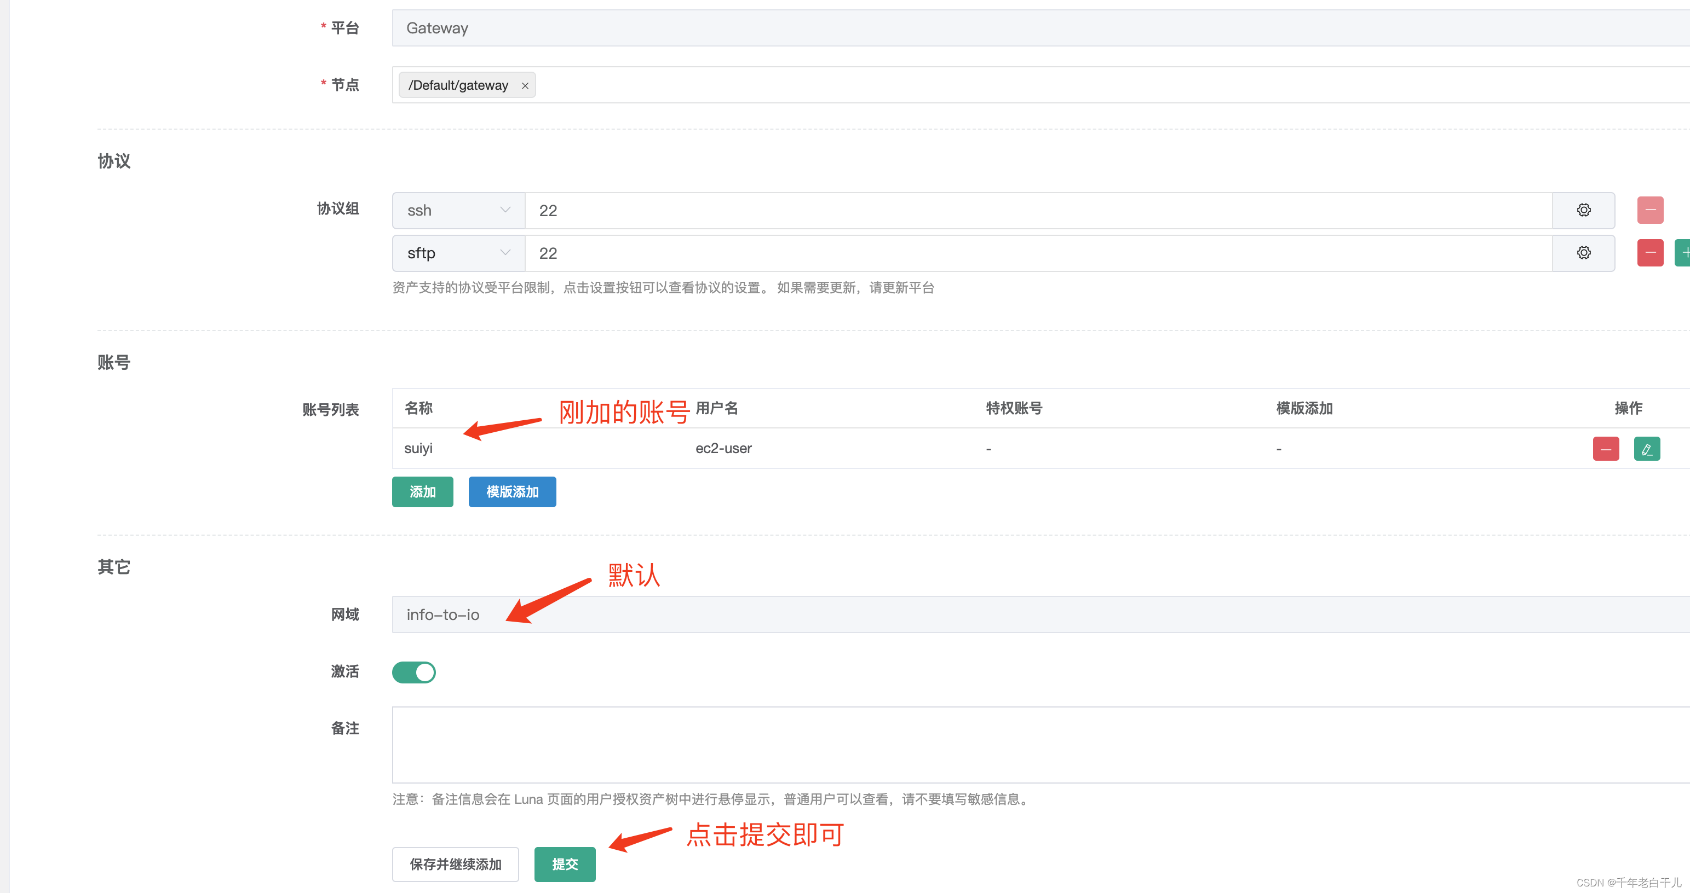Edit the suiyi account entry
Image resolution: width=1690 pixels, height=893 pixels.
(1646, 449)
